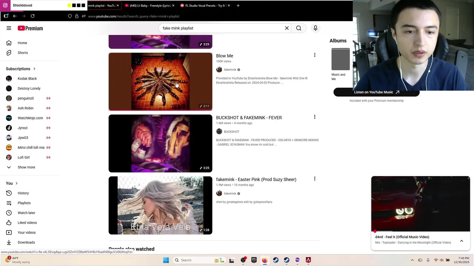Close the Lil Baby Freestyle tab
Viewport: 474px width, 266px height.
pos(173,6)
